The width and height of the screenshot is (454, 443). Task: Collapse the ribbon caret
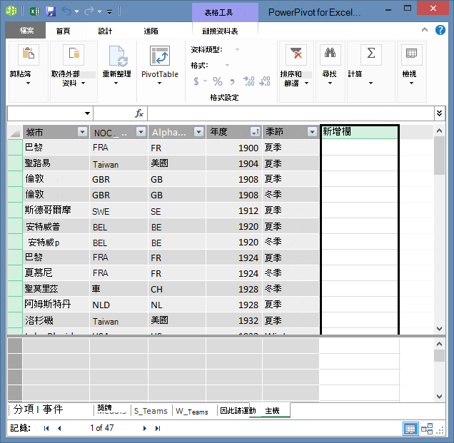click(425, 29)
